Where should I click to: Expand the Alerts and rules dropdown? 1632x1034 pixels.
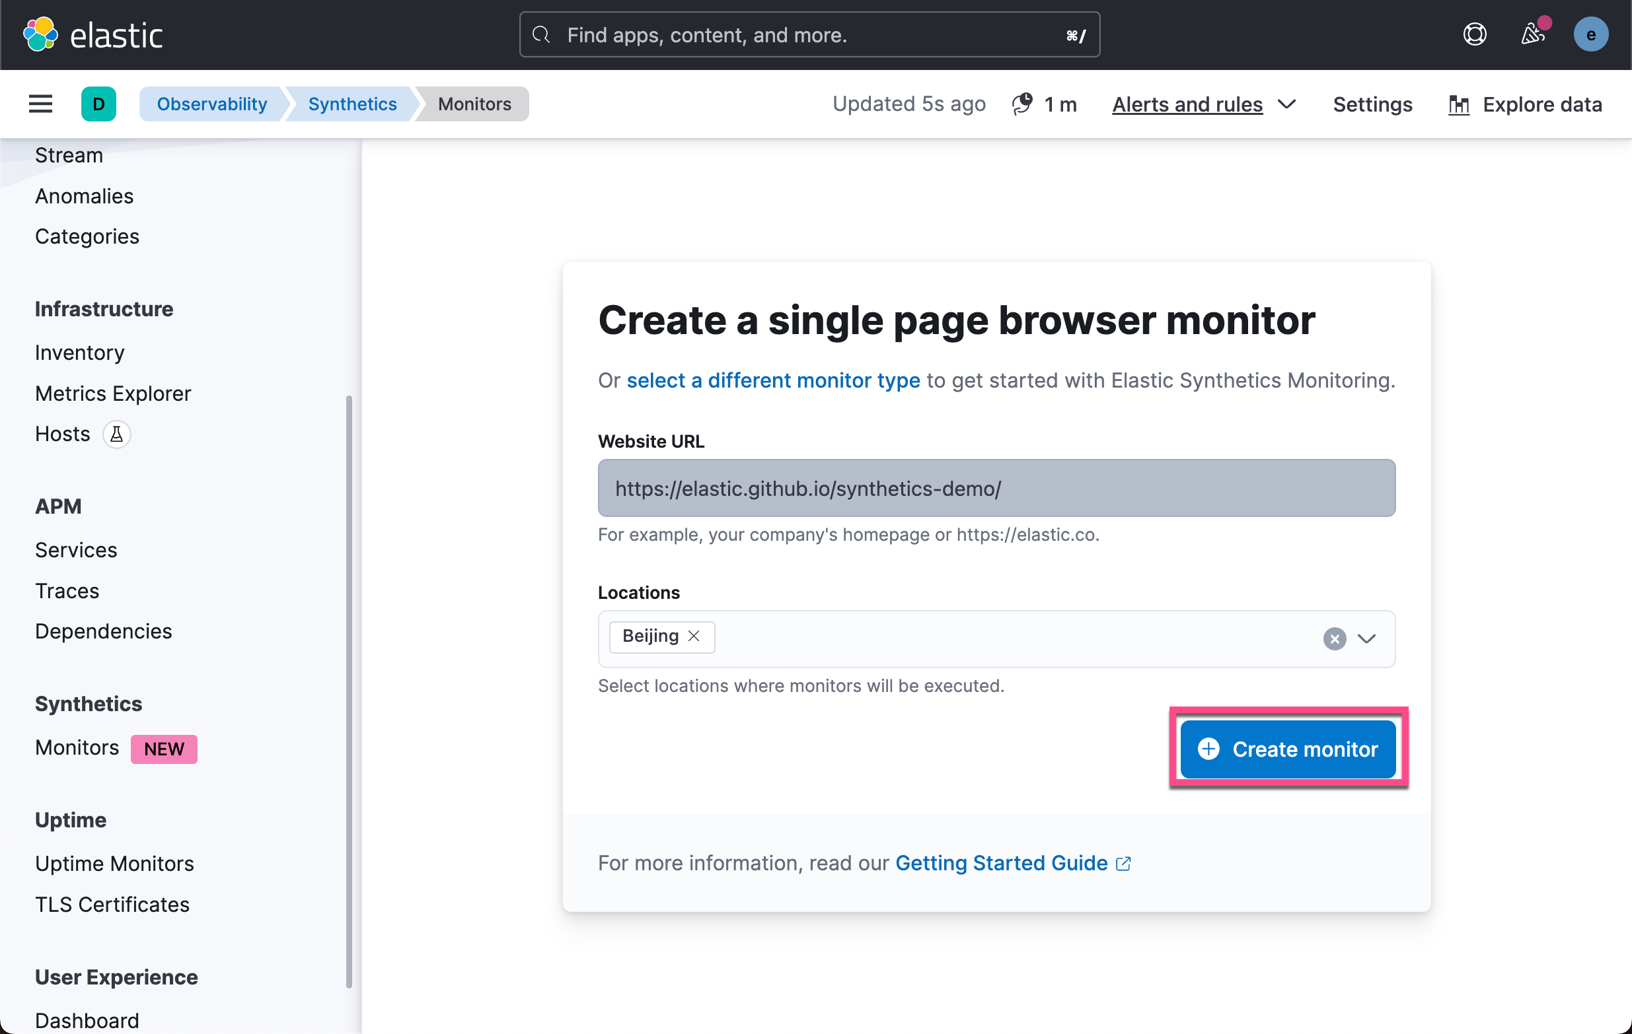pyautogui.click(x=1287, y=104)
